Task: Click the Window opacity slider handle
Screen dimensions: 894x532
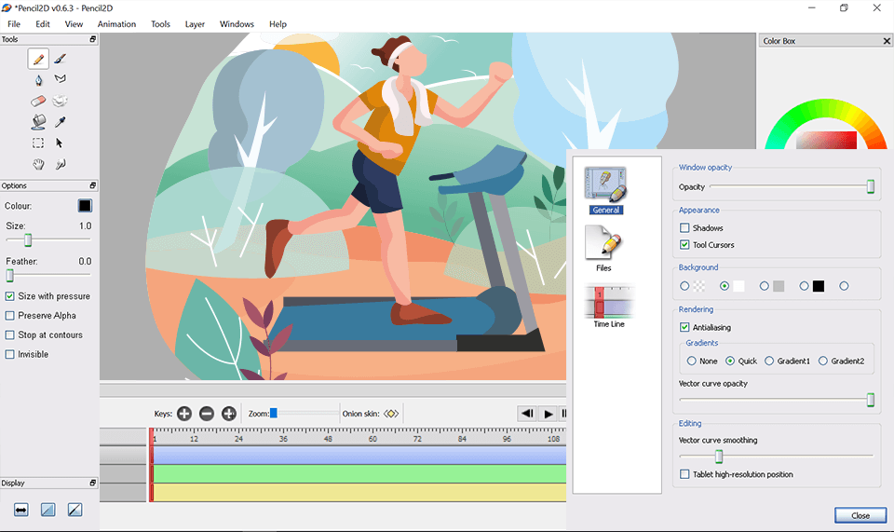Action: pos(871,187)
